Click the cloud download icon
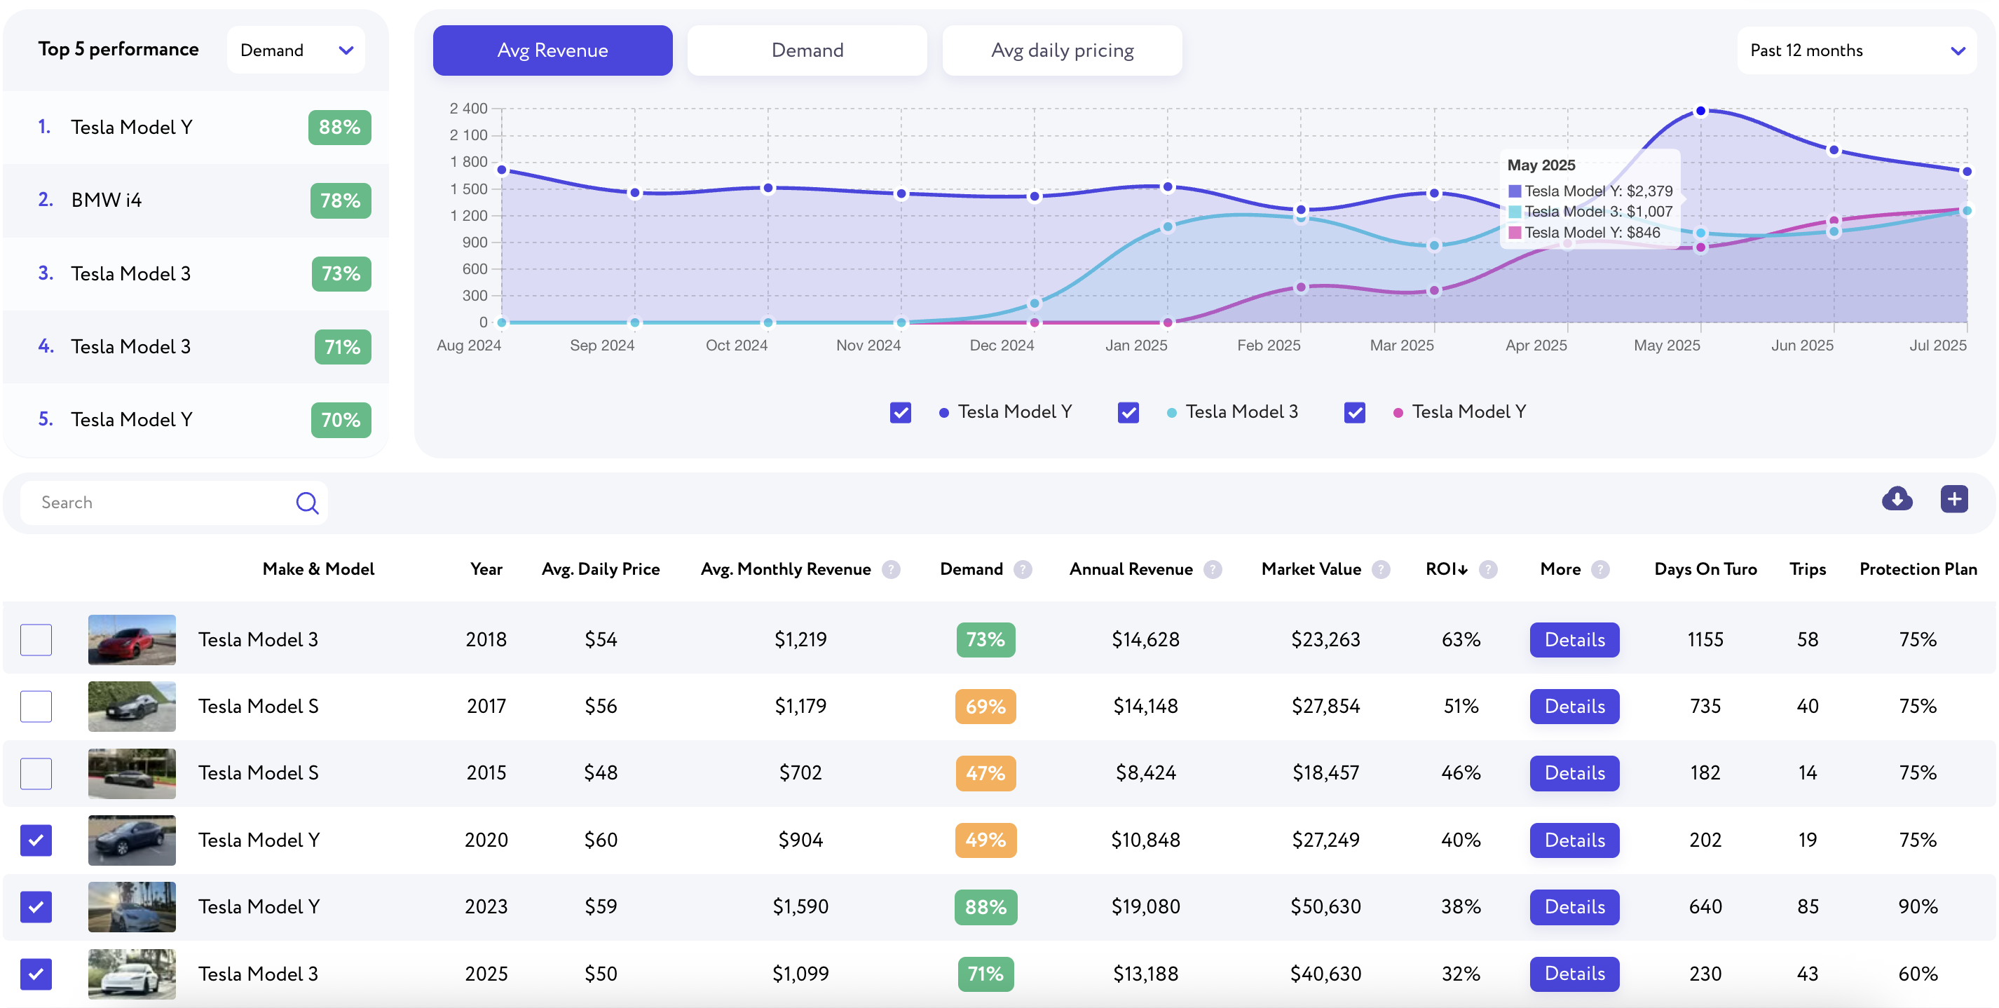Screen dimensions: 1999x1008 pyautogui.click(x=1897, y=499)
